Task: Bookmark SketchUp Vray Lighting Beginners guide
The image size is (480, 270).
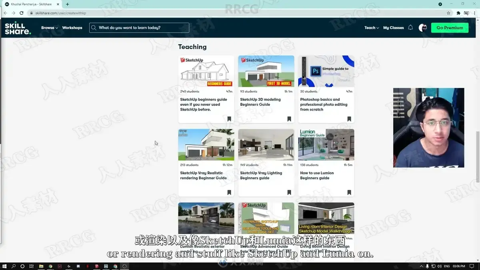Action: [x=289, y=193]
